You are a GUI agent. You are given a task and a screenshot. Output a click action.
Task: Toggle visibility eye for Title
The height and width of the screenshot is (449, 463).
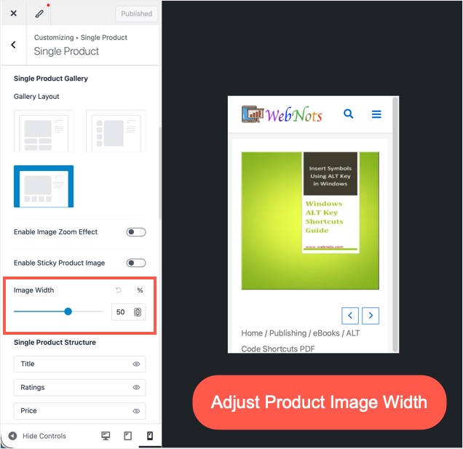(x=136, y=364)
